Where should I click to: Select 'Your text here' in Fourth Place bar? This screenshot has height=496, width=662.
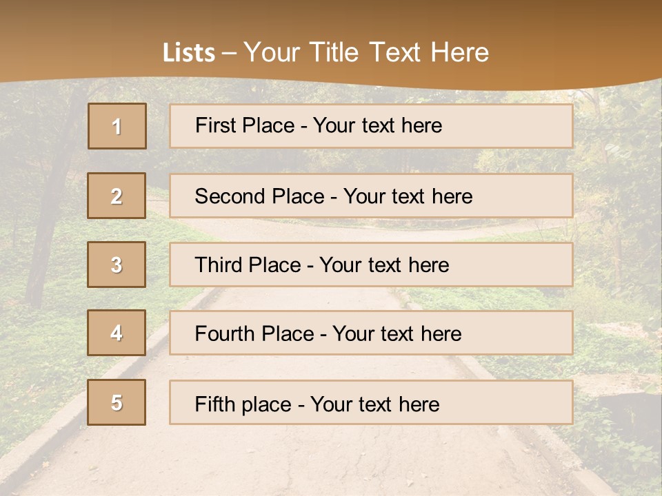(397, 333)
